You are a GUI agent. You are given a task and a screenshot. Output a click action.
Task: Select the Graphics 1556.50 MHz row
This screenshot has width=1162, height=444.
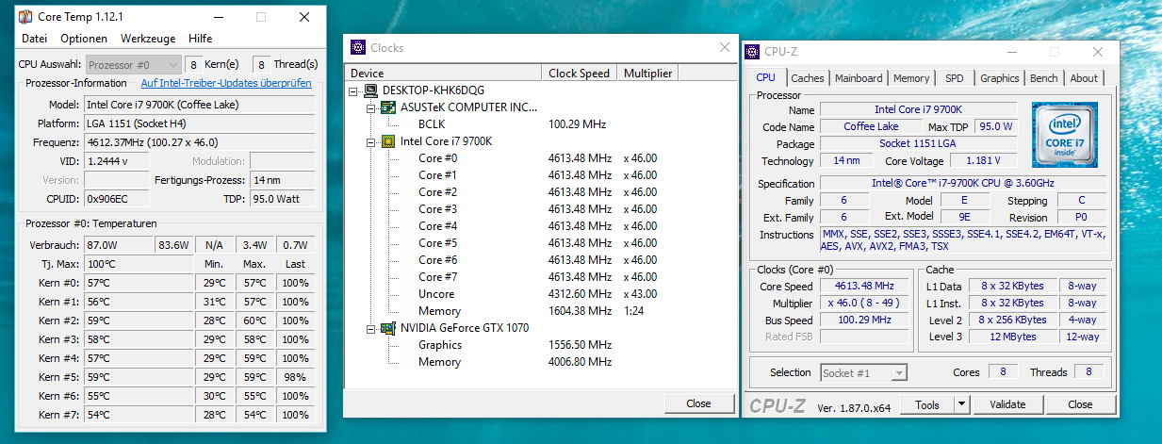tap(541, 345)
